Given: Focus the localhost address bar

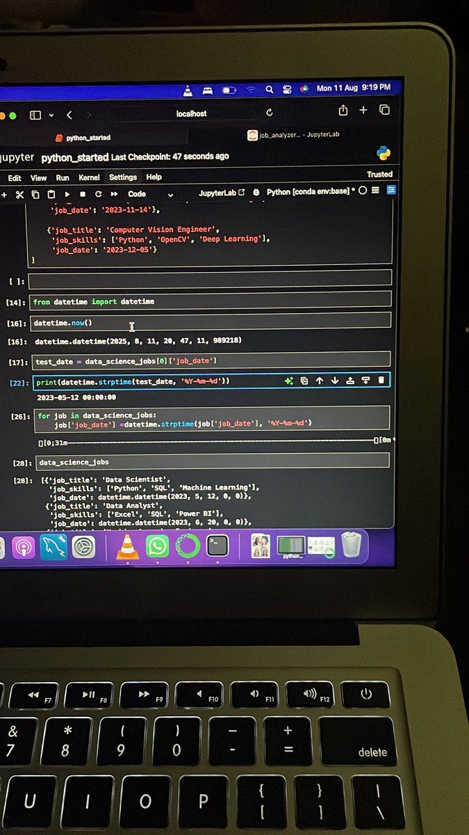Looking at the screenshot, I should [x=192, y=113].
